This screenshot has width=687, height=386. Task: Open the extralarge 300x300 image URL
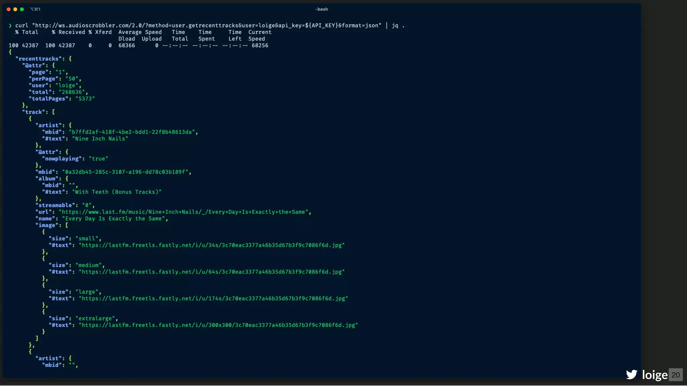point(218,325)
